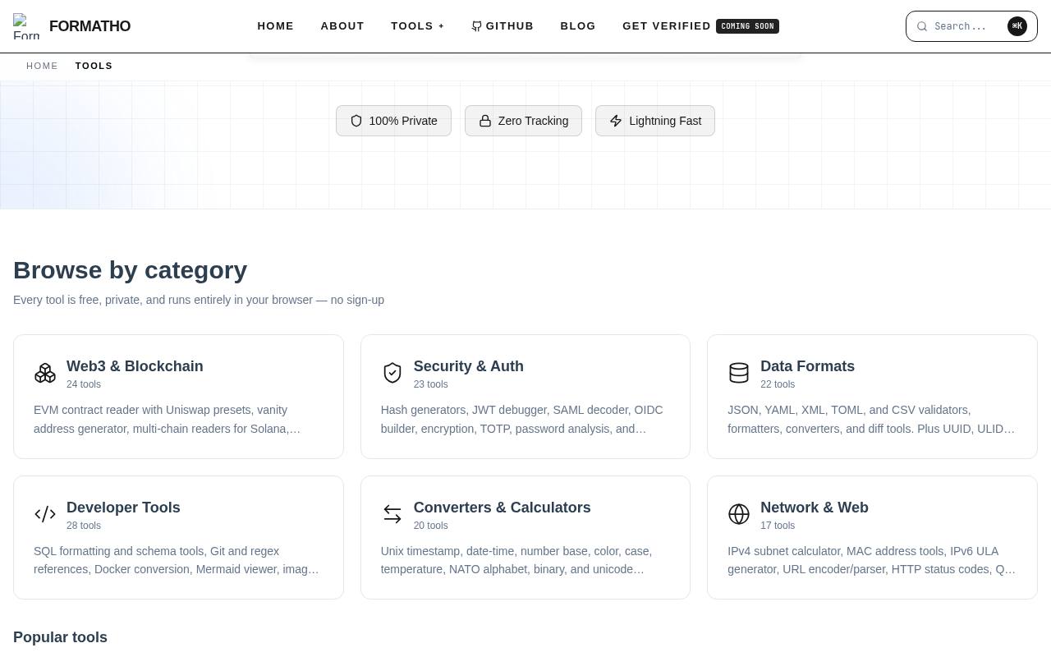Click the Developer Tools code icon

click(x=45, y=514)
